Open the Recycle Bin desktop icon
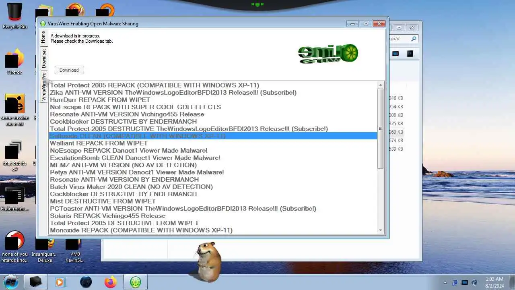The width and height of the screenshot is (515, 290). tap(15, 16)
